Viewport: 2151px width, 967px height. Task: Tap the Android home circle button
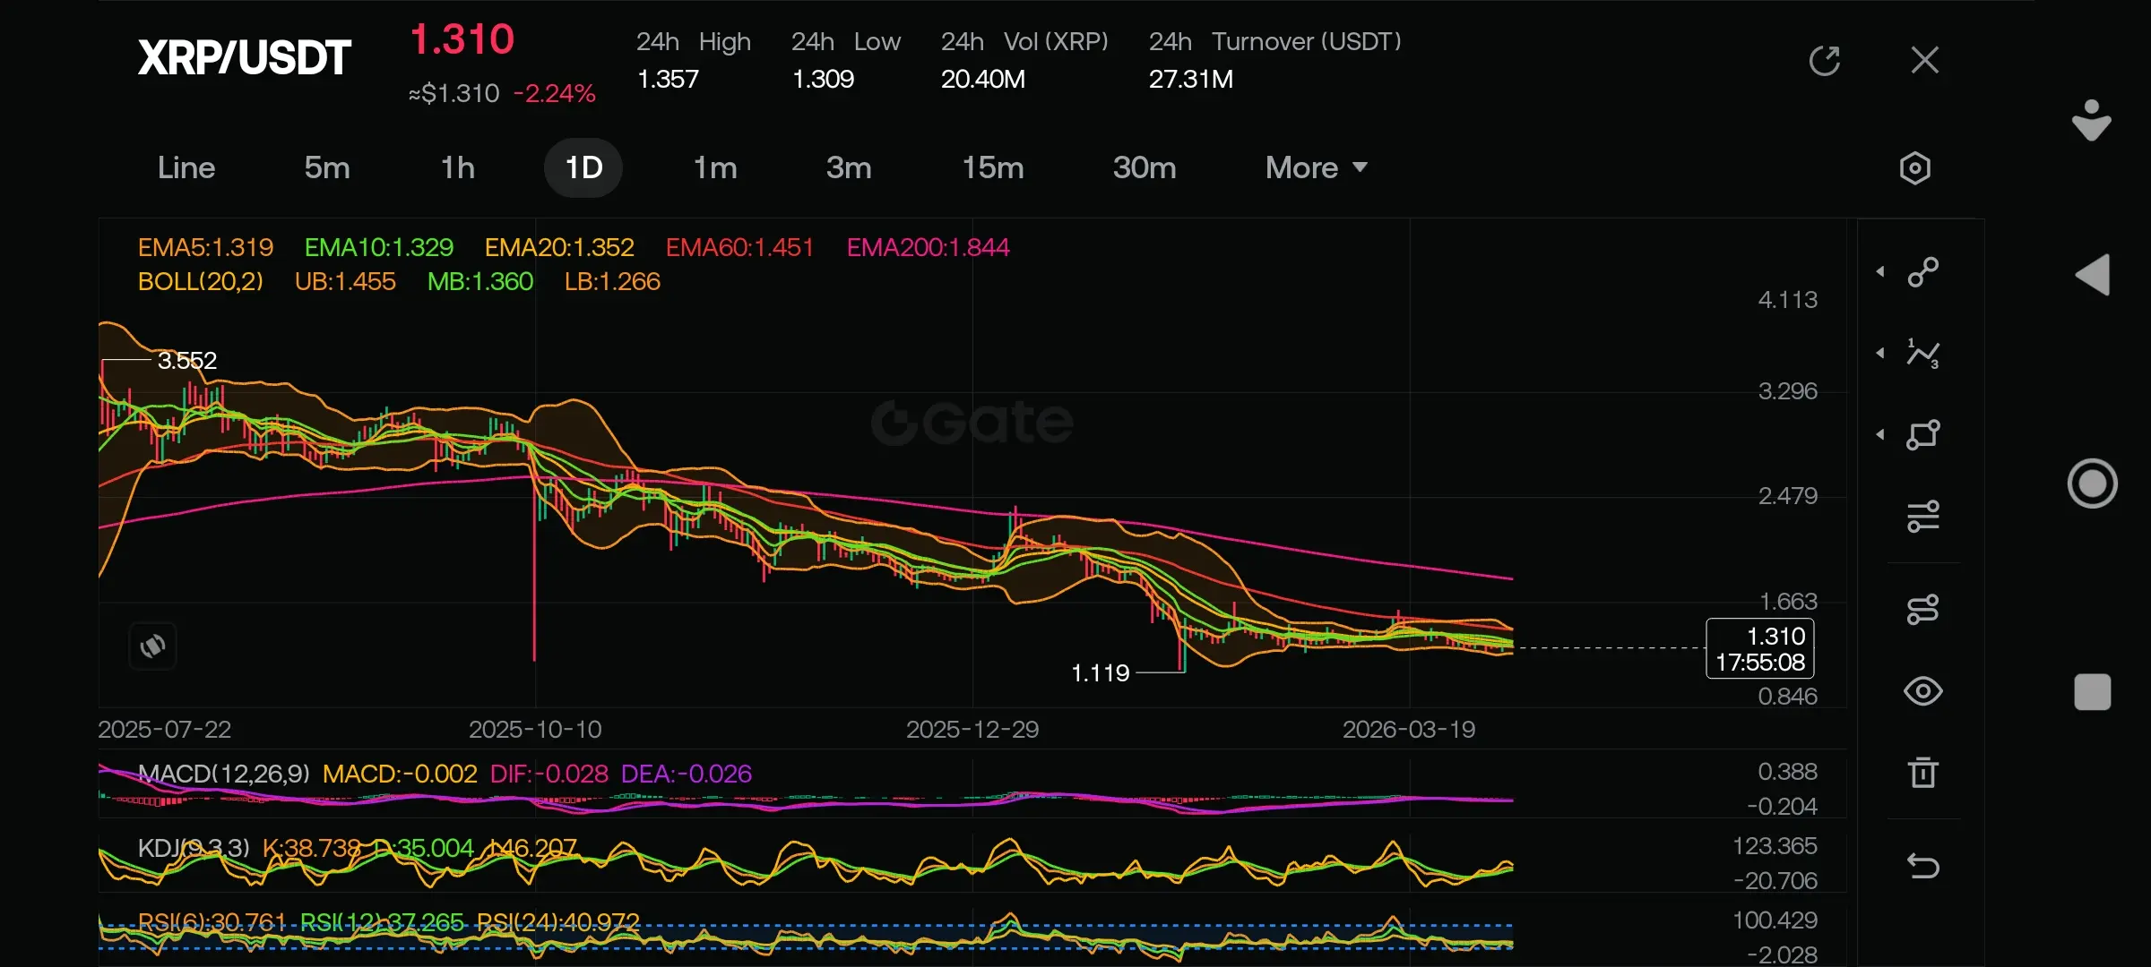click(x=2092, y=483)
